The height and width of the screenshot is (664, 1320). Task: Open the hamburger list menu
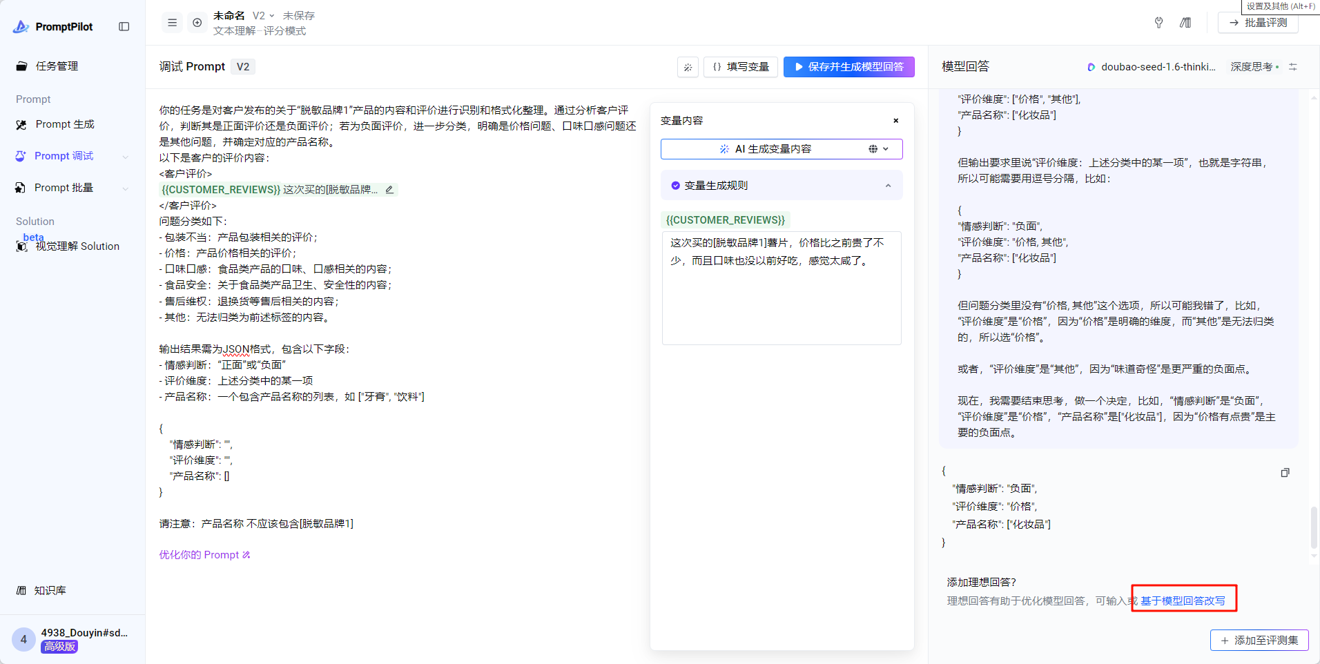[173, 23]
